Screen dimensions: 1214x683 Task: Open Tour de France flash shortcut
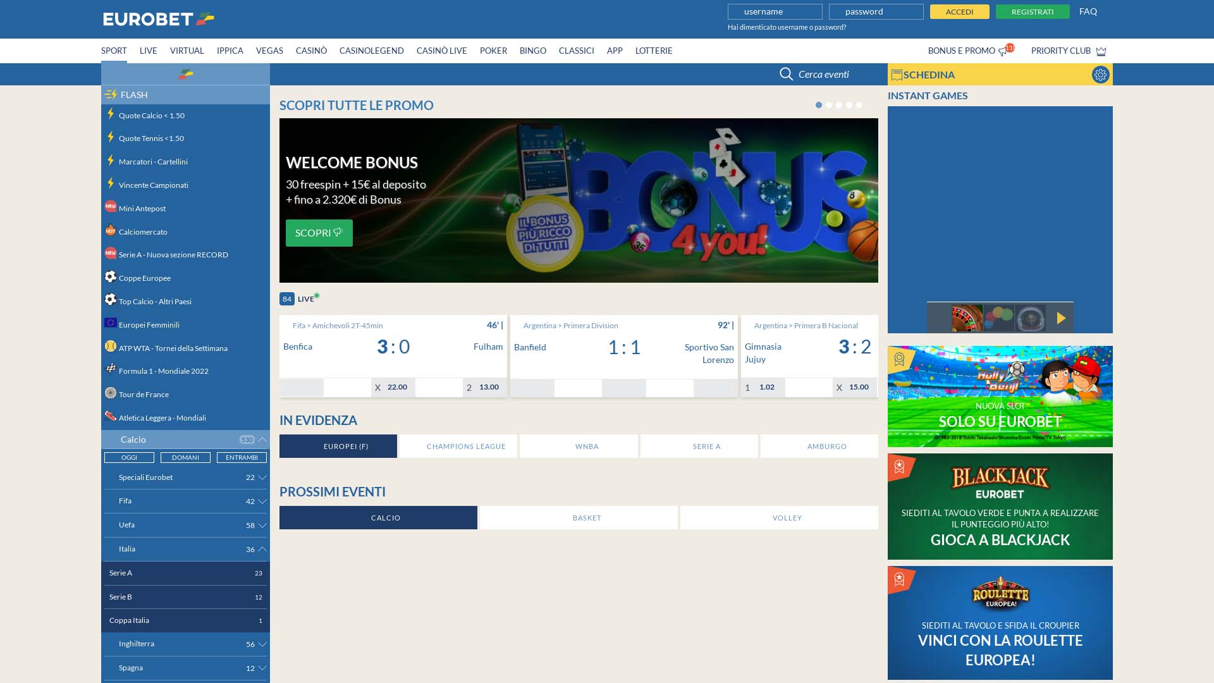pyautogui.click(x=144, y=395)
